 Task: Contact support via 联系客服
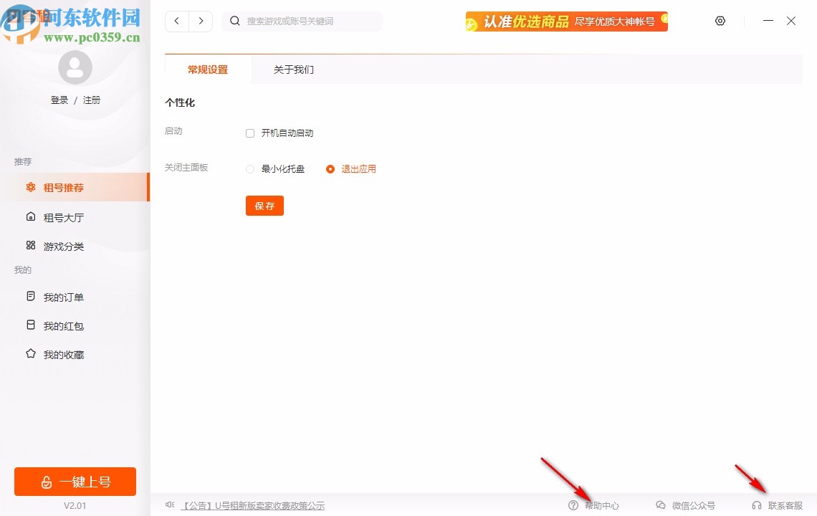(x=758, y=505)
